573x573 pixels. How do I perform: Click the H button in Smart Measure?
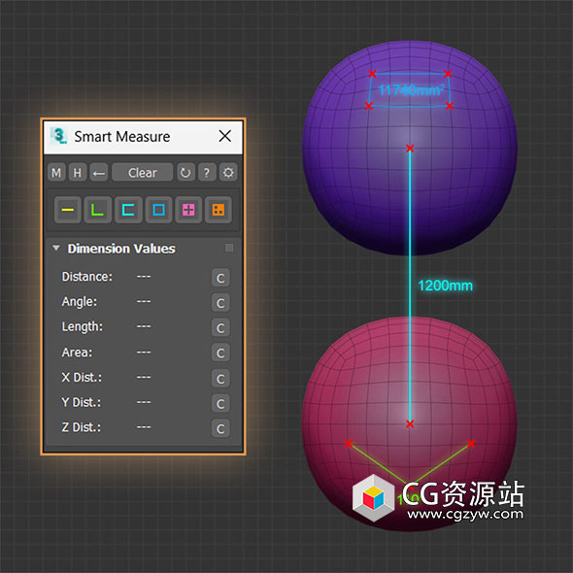[x=78, y=173]
